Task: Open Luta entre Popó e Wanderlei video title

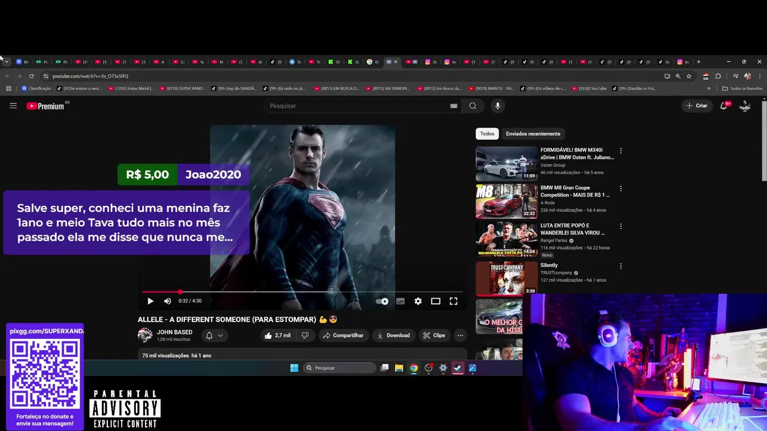Action: [x=572, y=229]
